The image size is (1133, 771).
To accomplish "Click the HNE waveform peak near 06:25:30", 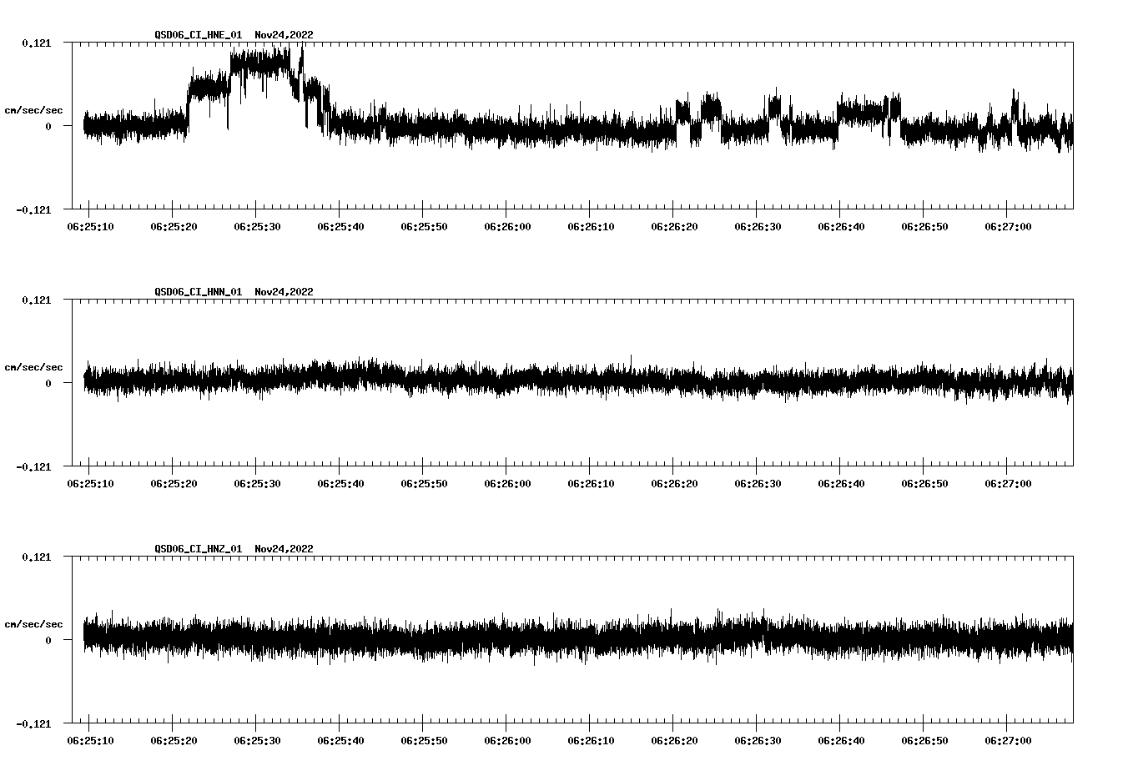I will coord(260,63).
